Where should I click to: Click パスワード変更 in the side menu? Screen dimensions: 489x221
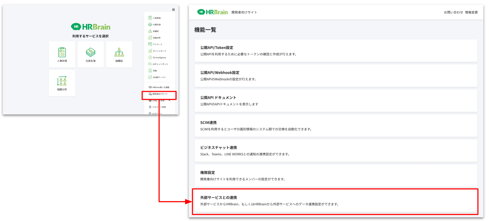click(x=159, y=107)
